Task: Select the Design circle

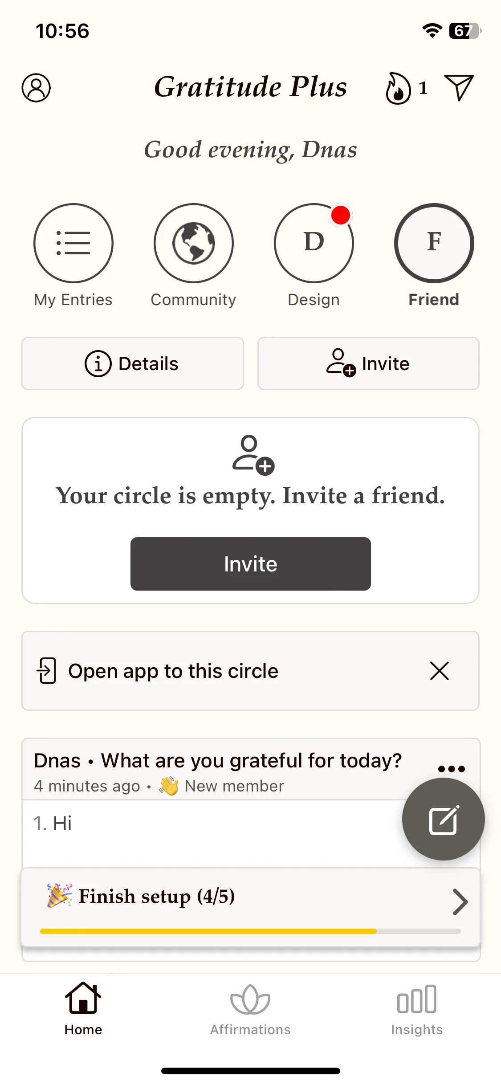Action: coord(314,243)
